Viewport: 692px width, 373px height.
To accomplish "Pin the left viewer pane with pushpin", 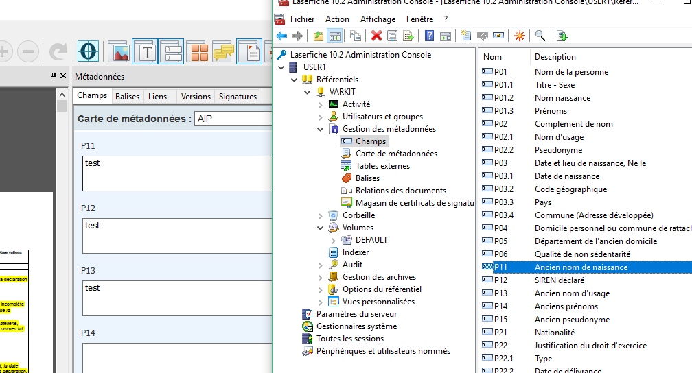I will (x=54, y=76).
